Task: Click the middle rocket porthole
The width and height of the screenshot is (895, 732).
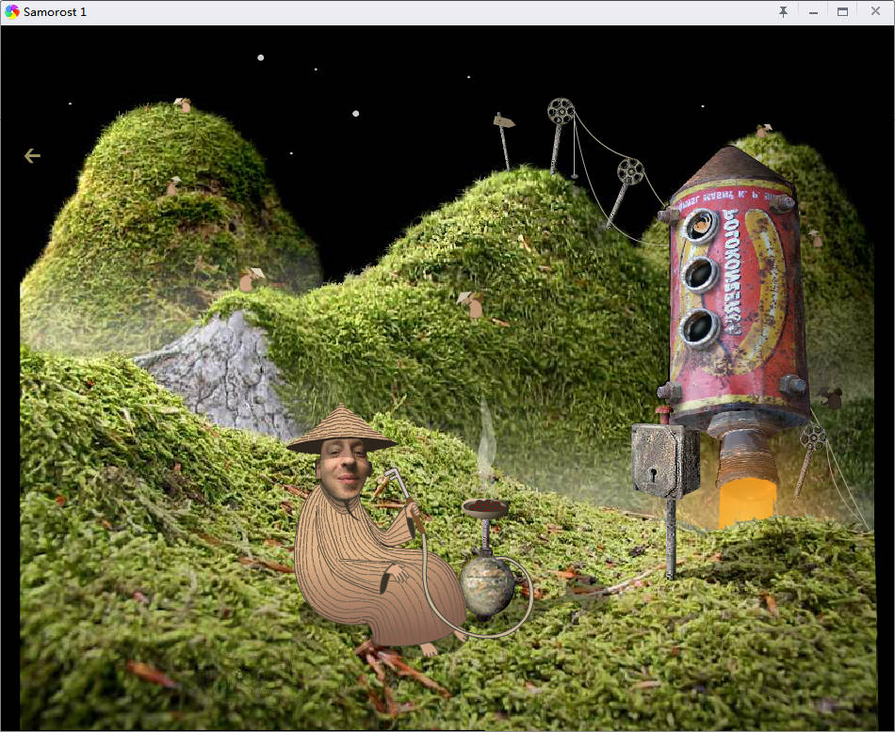Action: [699, 274]
